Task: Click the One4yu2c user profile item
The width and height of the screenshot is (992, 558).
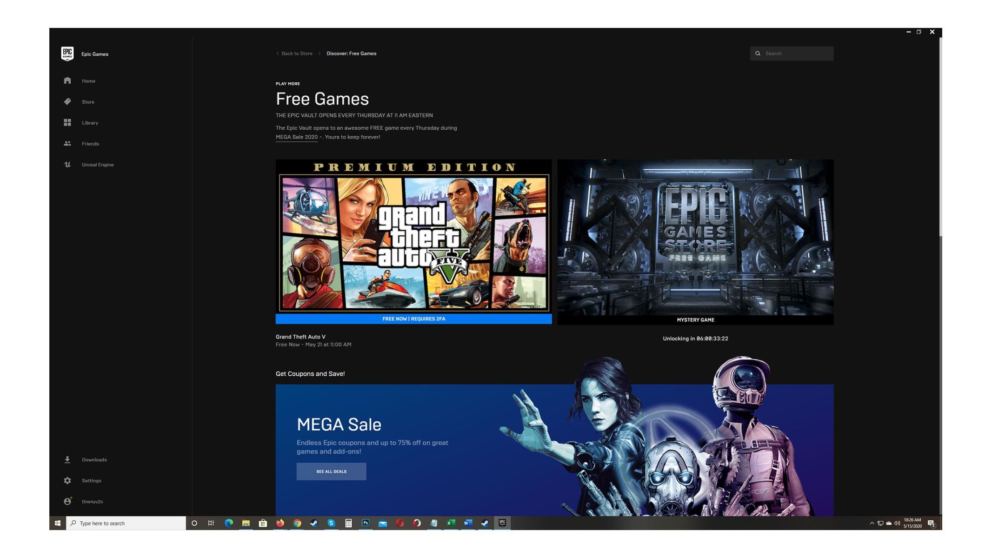Action: [x=92, y=501]
